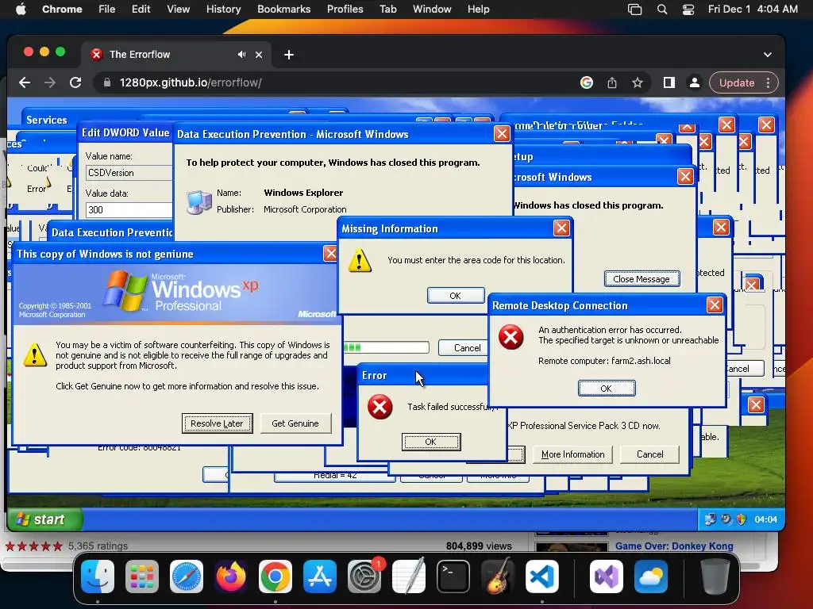Close the Data Execution Prevention window

click(x=502, y=134)
